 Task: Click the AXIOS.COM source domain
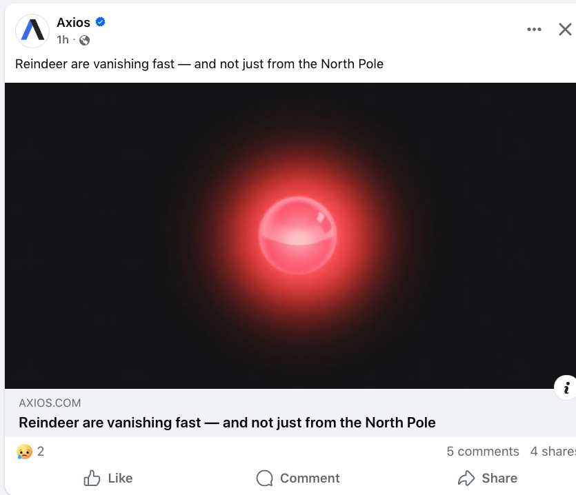(50, 403)
